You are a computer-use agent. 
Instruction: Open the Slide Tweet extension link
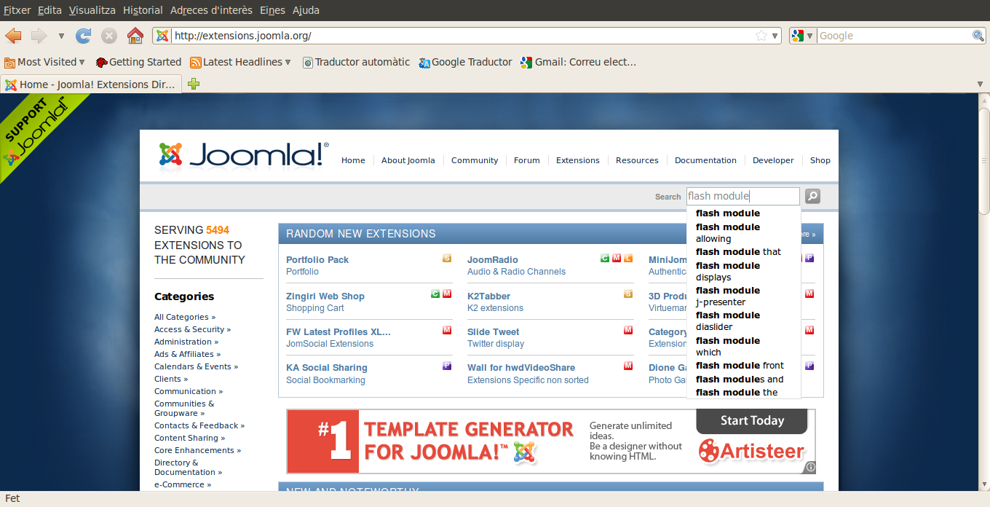point(494,331)
